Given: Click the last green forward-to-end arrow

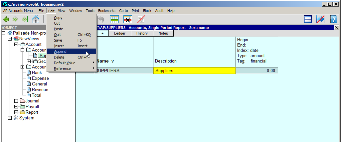Looking at the screenshot, I should 25,19.
